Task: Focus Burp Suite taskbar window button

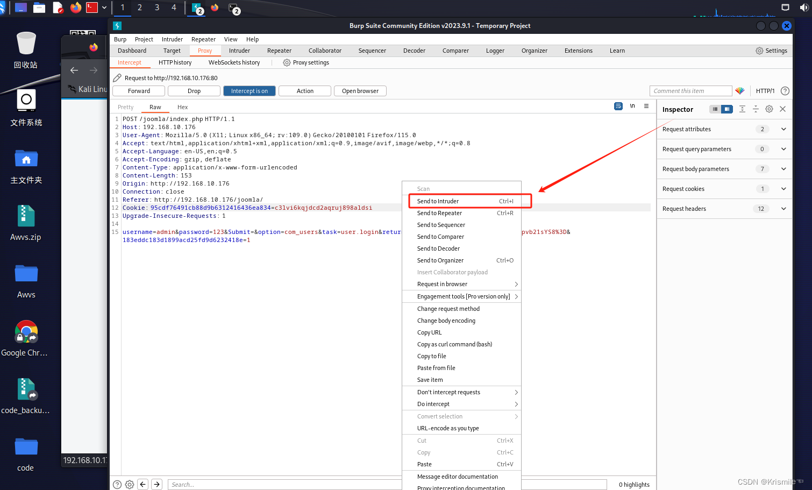Action: tap(196, 8)
